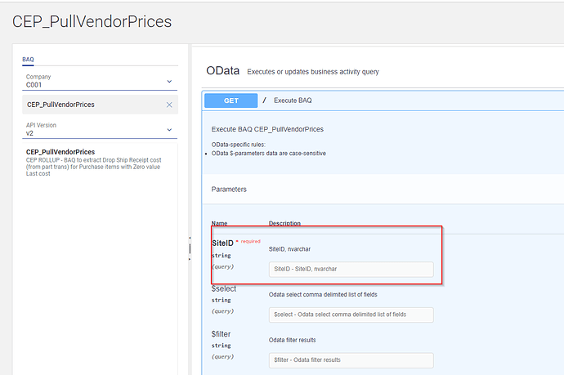This screenshot has height=375, width=564.
Task: Click the panel splitter handle between panes
Action: tap(190, 248)
